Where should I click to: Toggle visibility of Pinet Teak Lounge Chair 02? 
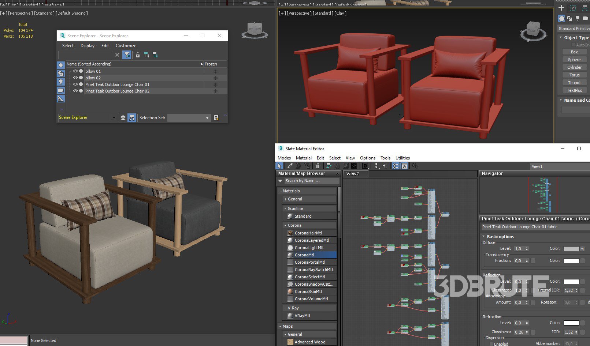[x=75, y=91]
